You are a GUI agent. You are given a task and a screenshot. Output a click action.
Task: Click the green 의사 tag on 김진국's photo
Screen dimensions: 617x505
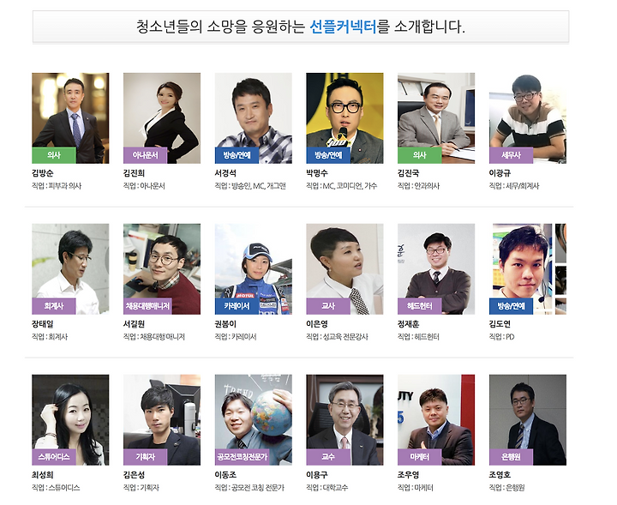pos(419,155)
